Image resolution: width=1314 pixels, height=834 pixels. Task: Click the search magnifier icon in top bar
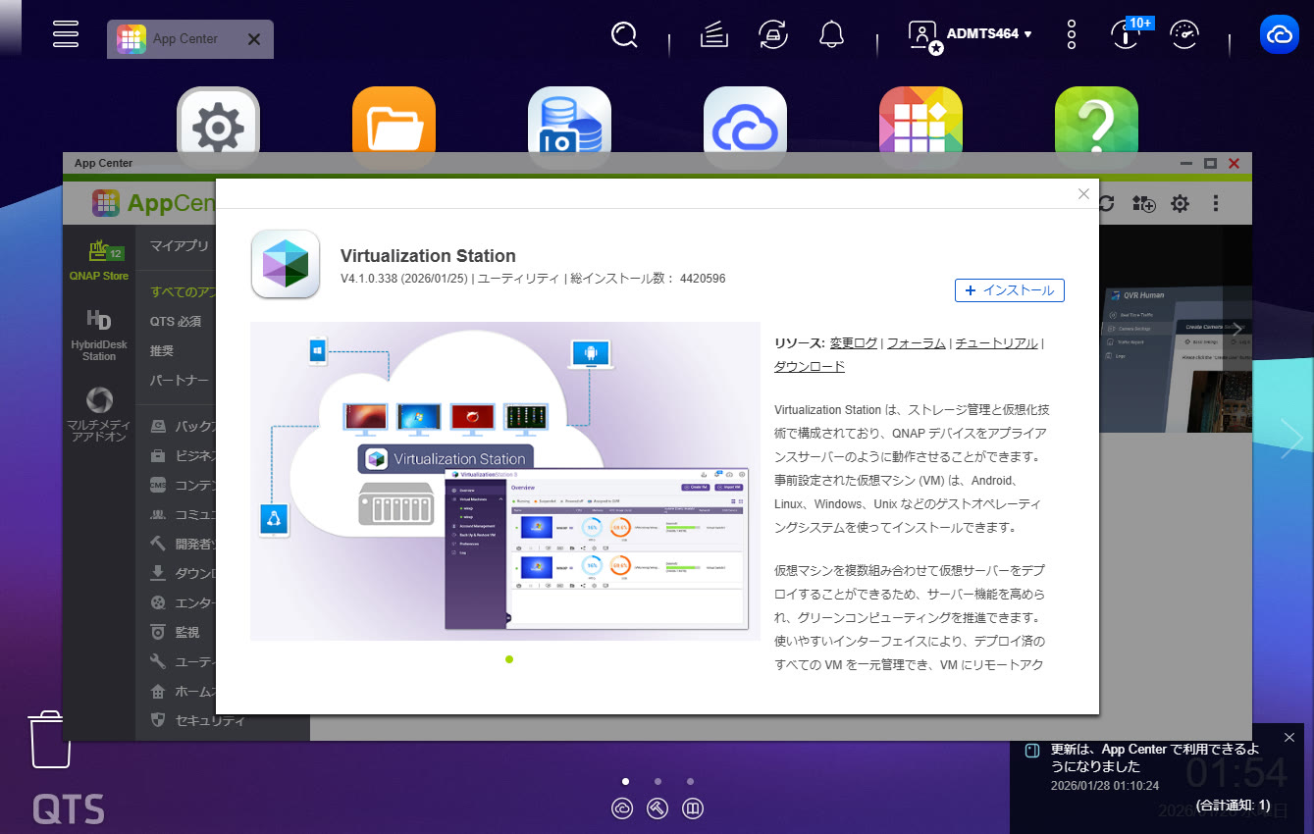[x=624, y=35]
